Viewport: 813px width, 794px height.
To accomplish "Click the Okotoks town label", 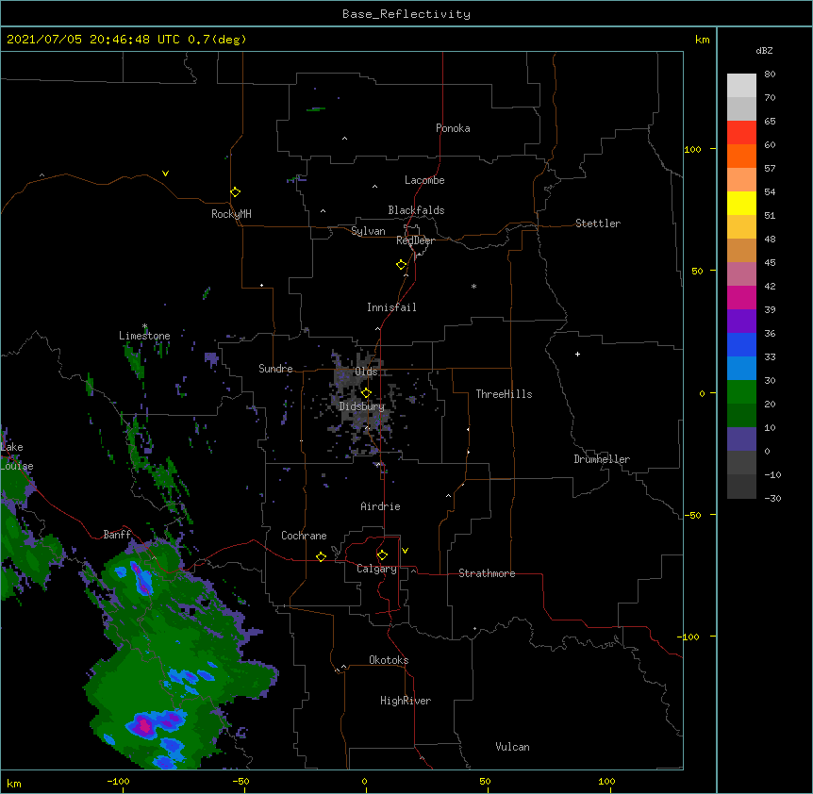I will click(389, 660).
